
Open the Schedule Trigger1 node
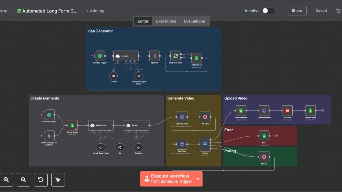click(x=100, y=56)
